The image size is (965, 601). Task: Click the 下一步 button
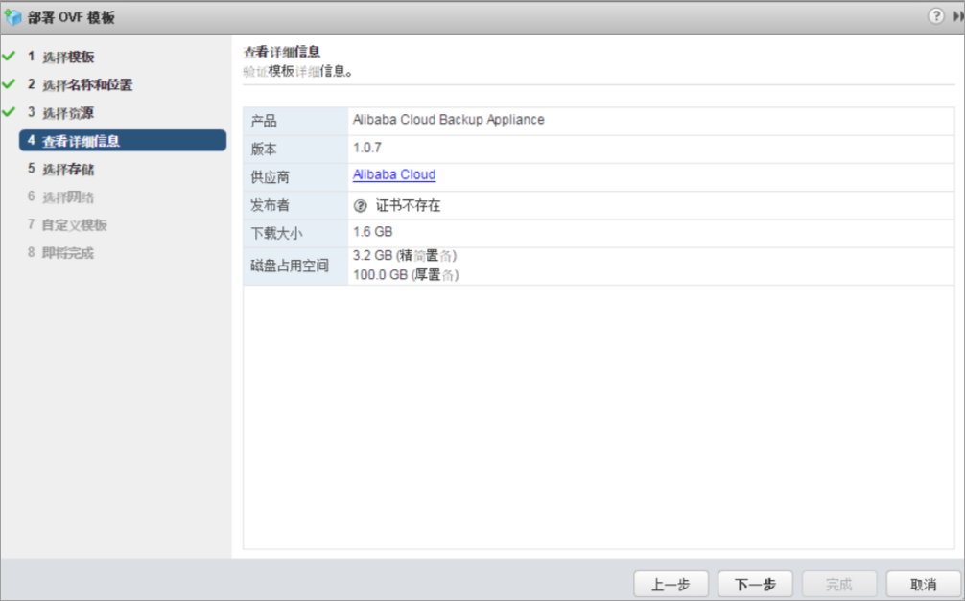[x=755, y=584]
